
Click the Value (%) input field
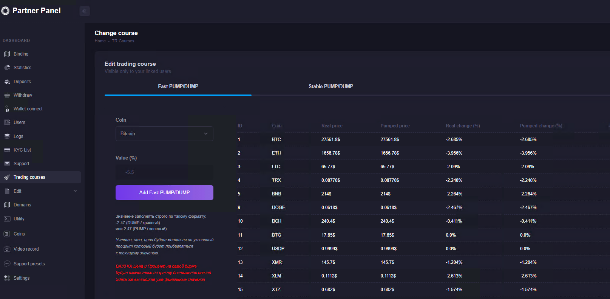click(x=164, y=172)
